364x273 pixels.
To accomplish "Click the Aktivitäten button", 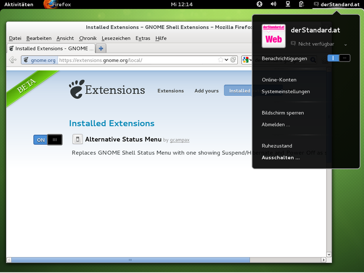I will coord(19,4).
